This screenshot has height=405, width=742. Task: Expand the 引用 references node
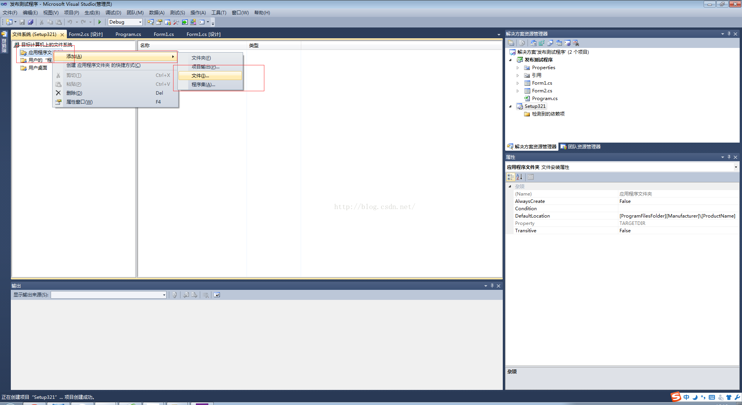(518, 75)
